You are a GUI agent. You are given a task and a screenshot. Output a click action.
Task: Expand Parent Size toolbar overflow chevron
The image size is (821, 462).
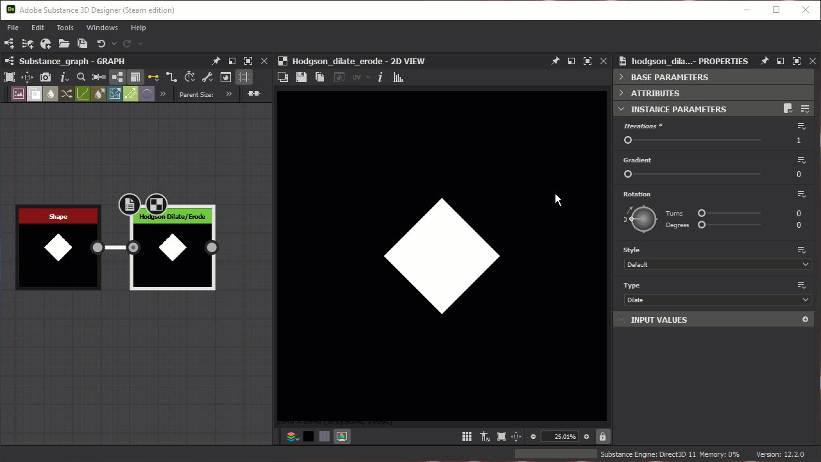[229, 94]
